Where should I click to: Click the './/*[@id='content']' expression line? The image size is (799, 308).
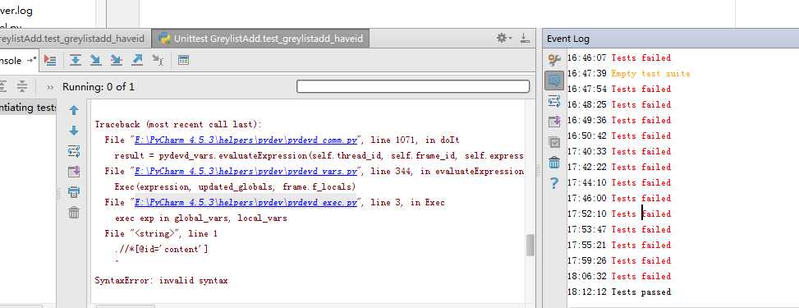[x=161, y=250]
